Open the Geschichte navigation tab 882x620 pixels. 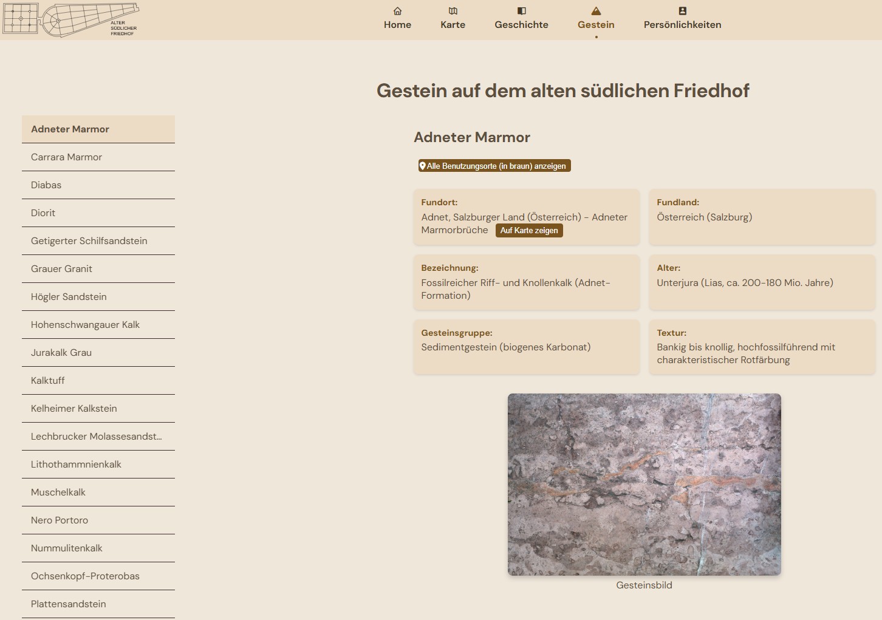pyautogui.click(x=521, y=25)
